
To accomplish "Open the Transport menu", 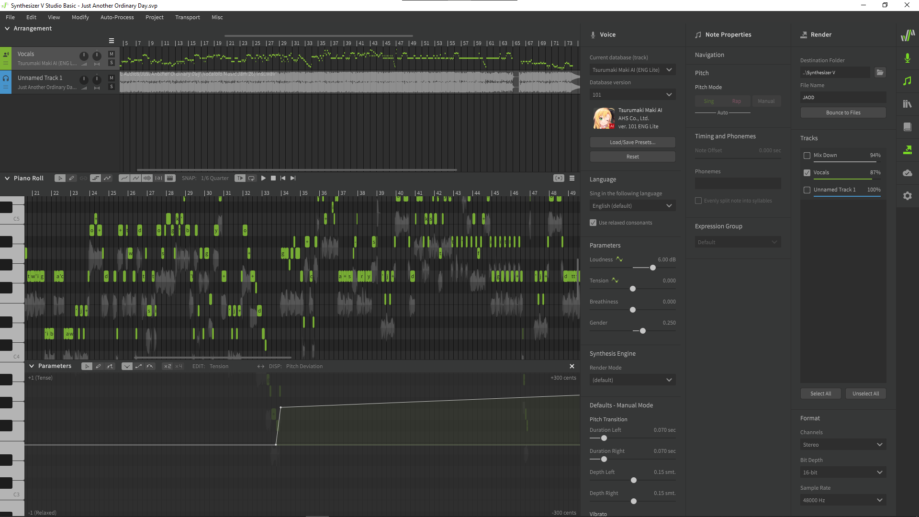I will tap(188, 17).
